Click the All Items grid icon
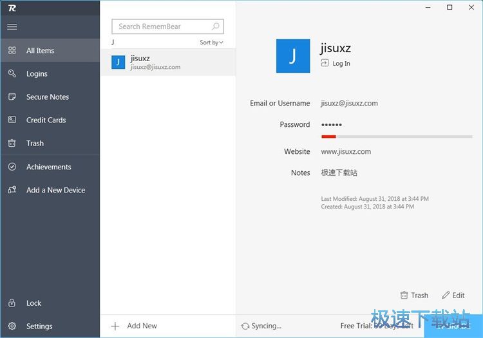The image size is (483, 338). [12, 50]
